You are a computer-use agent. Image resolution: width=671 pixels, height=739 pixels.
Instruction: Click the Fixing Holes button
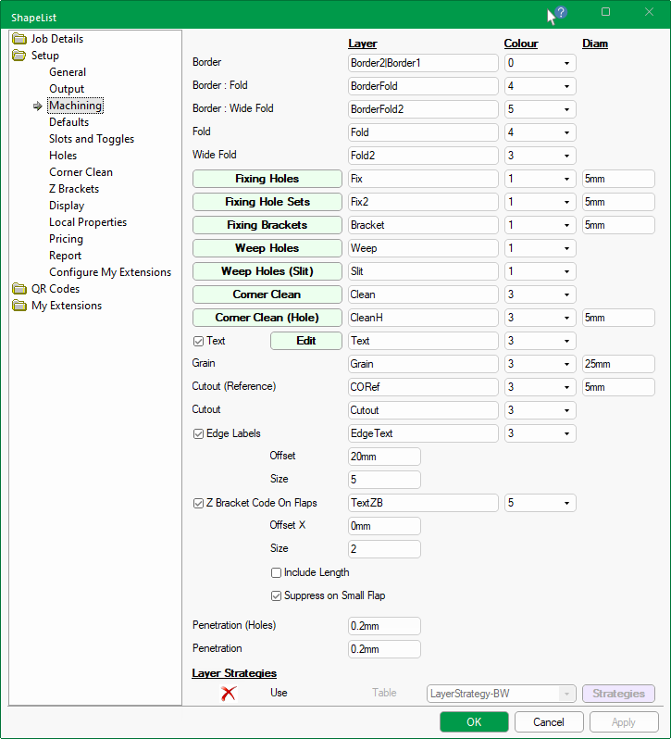267,179
